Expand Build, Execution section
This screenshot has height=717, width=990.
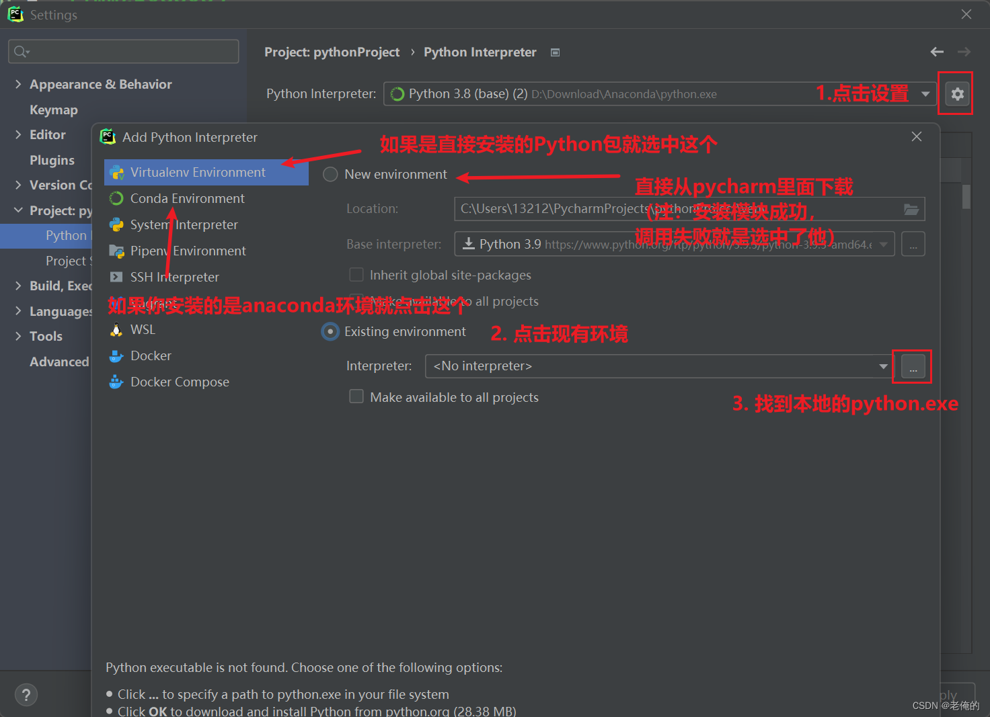coord(18,286)
